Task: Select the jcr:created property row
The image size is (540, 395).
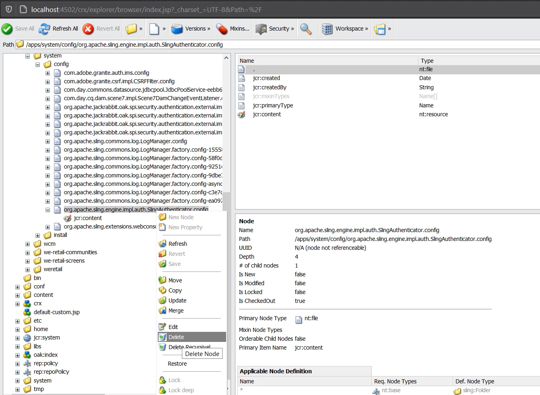Action: (x=388, y=78)
